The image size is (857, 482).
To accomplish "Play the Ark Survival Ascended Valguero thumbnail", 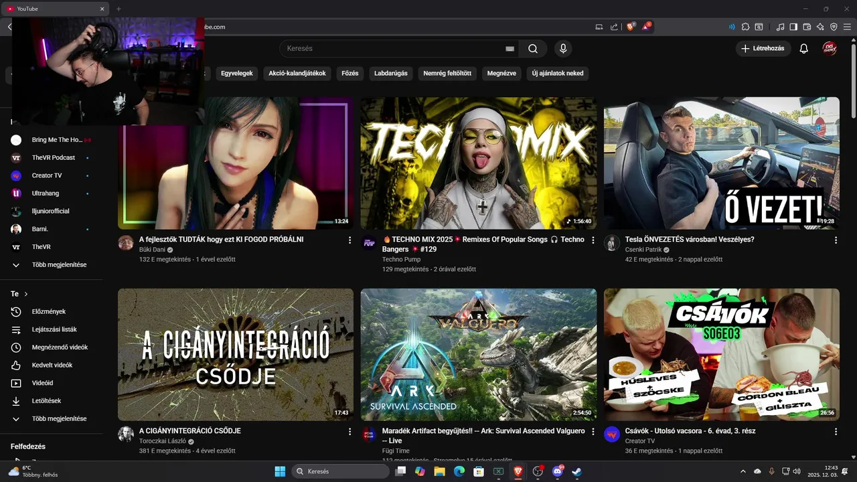I will 479,354.
